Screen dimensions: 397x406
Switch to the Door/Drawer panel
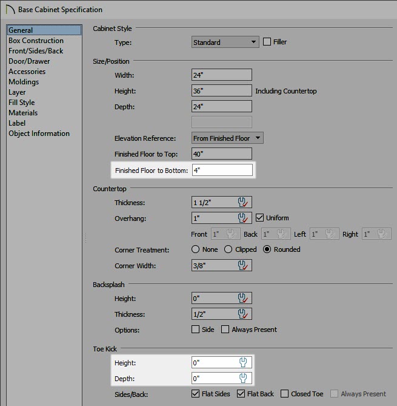tap(29, 61)
